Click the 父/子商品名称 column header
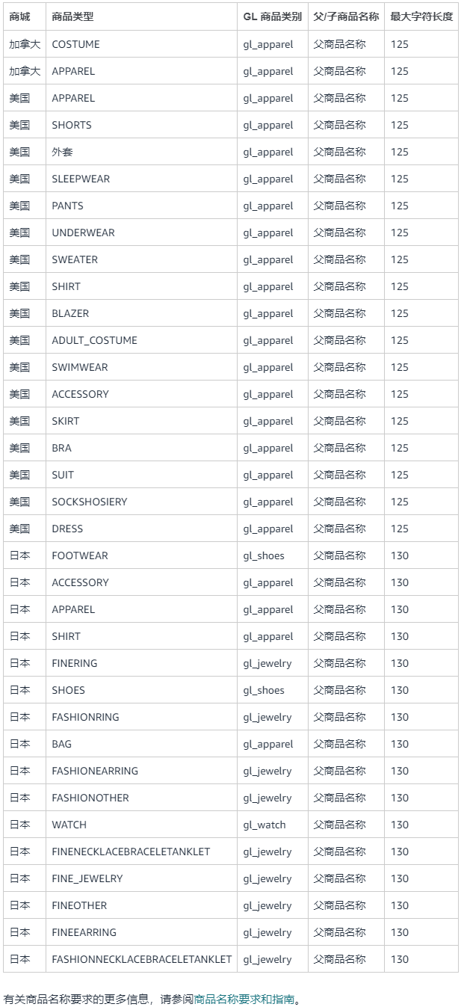 346,16
